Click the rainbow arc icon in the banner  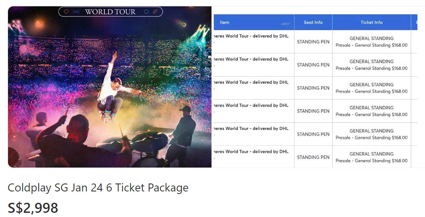point(155,12)
